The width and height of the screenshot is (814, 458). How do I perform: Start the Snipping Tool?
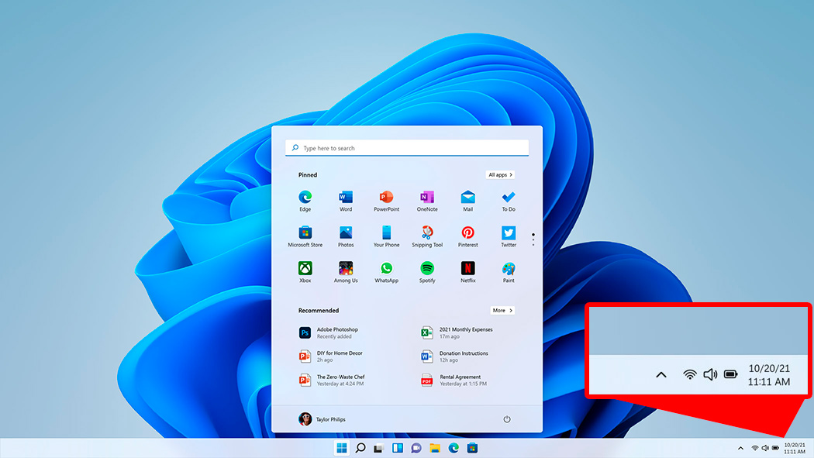[426, 236]
